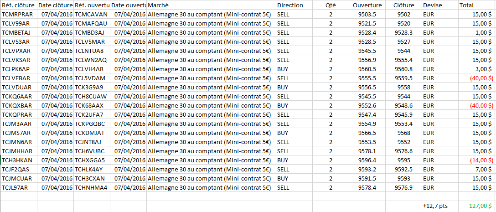Select the 1,00 $ total cell
Screen dimensions: 496x212
pyautogui.click(x=476, y=32)
